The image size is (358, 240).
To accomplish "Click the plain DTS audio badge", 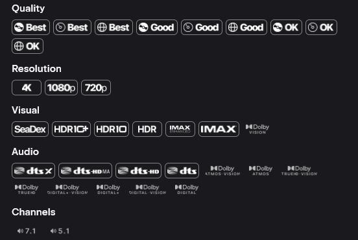I will pyautogui.click(x=182, y=171).
